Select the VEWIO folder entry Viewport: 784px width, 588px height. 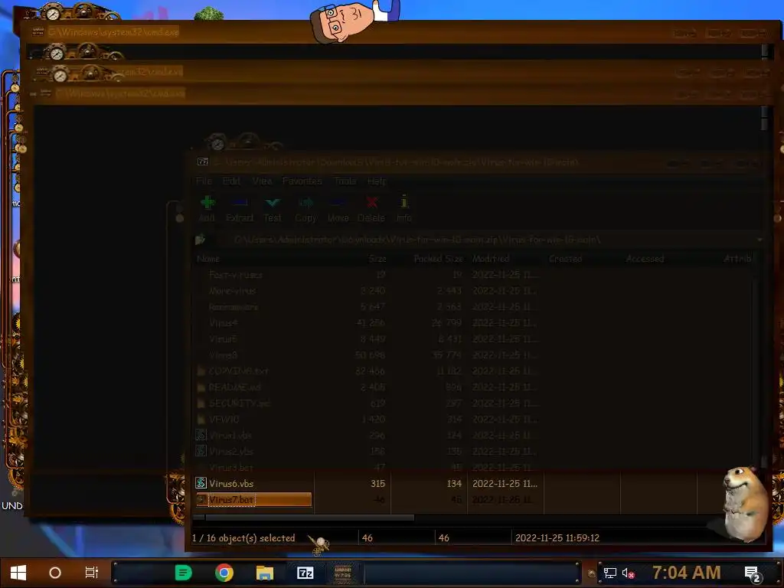click(x=224, y=419)
